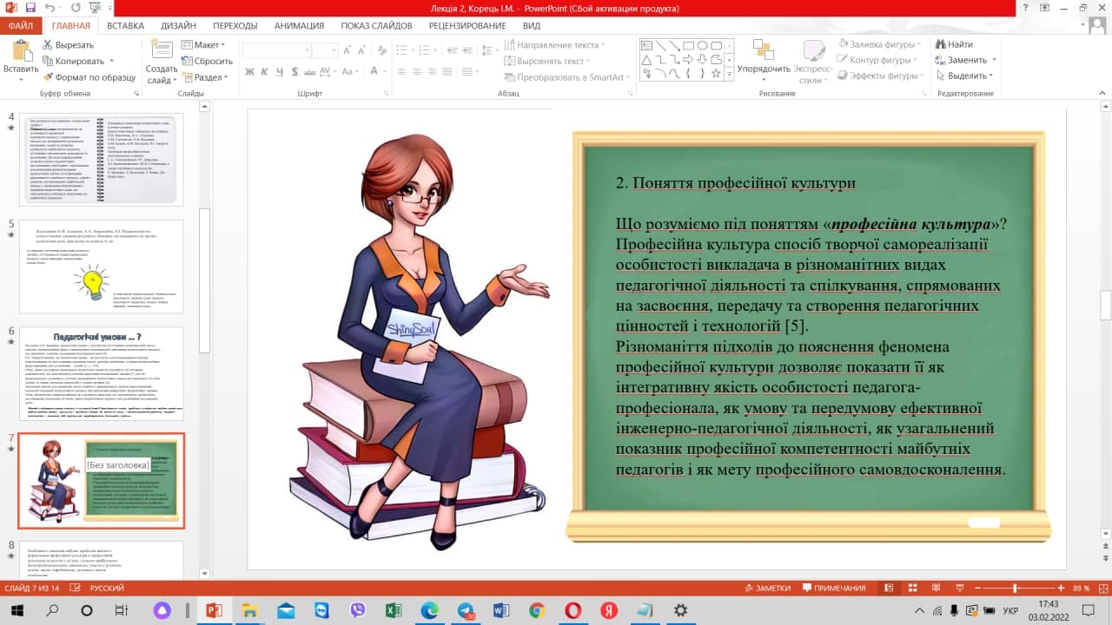The image size is (1112, 625).
Task: Cut the selection with Вырезать
Action: 67,45
